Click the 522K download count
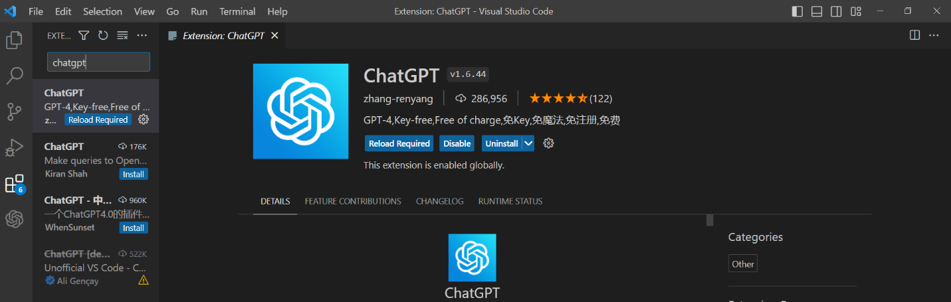This screenshot has width=951, height=302. pos(132,254)
